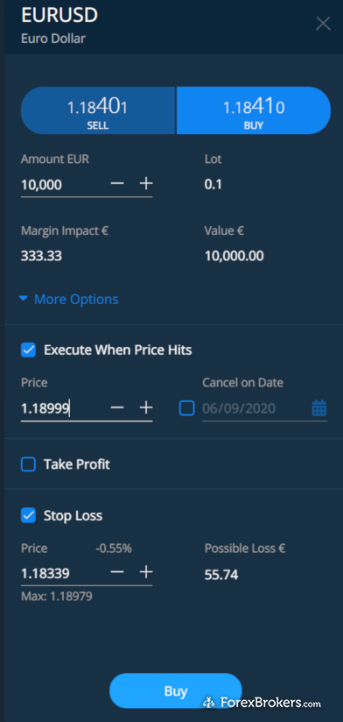Viewport: 343px width, 722px height.
Task: Enable the Cancel on Date checkbox
Action: [186, 408]
